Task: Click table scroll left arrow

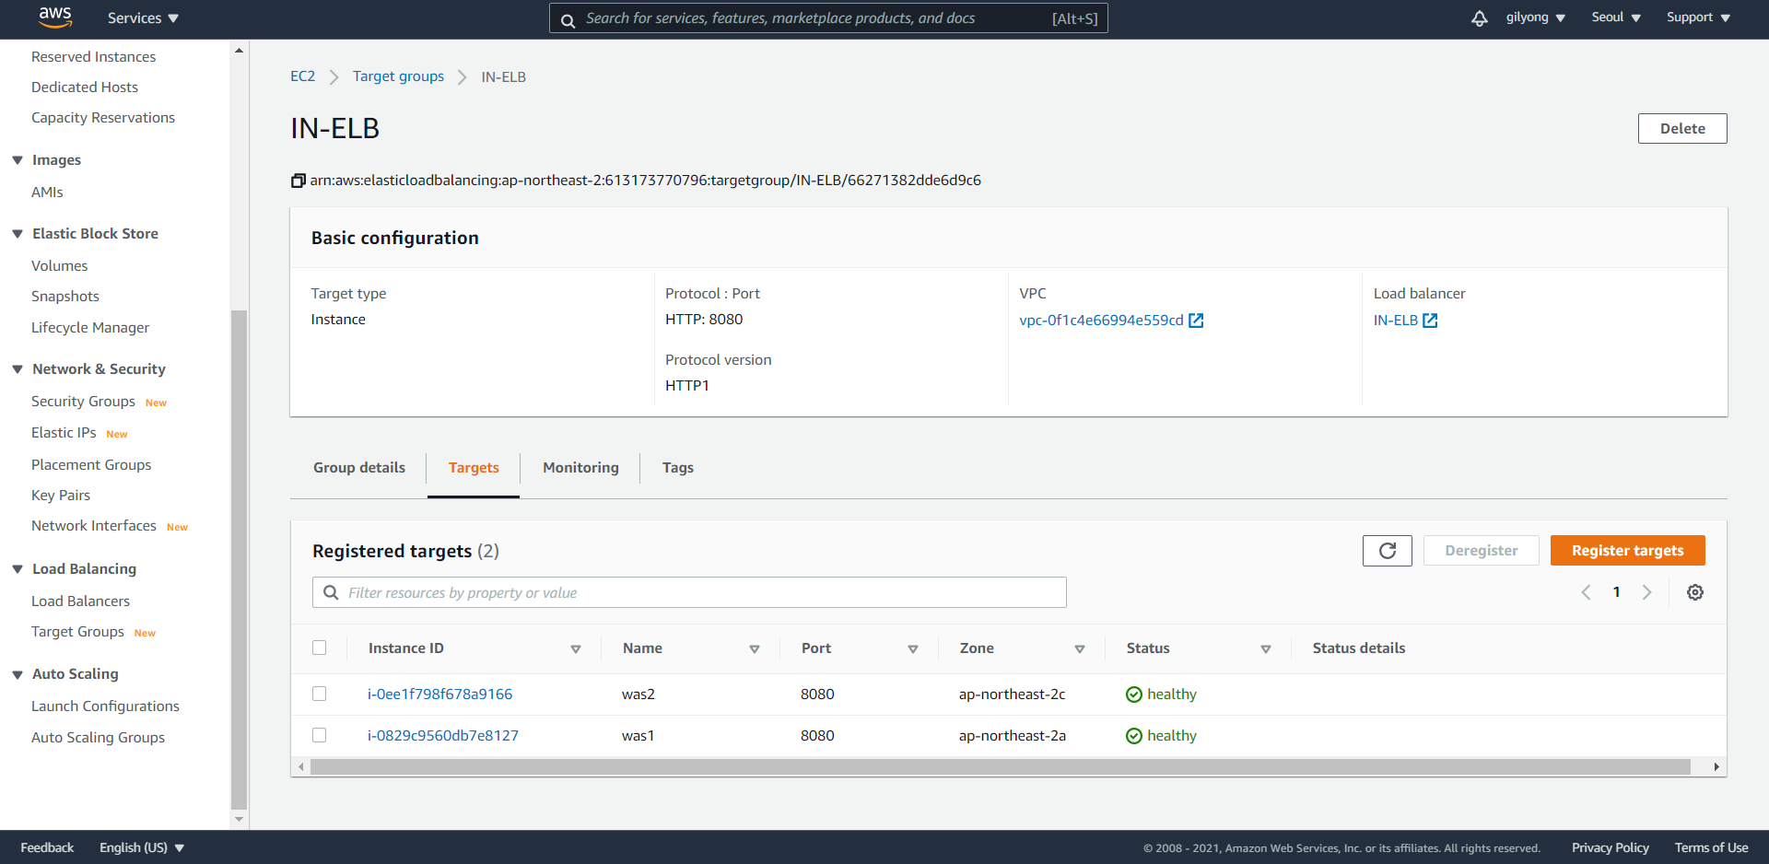Action: 300,767
